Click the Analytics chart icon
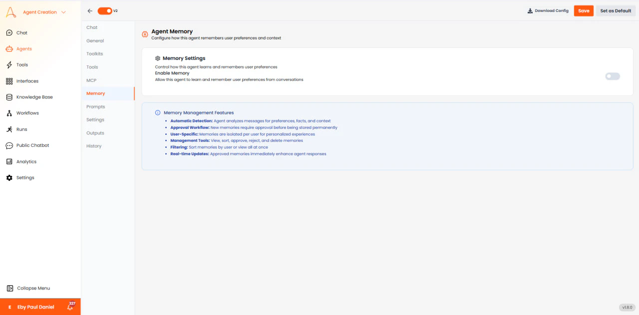 pyautogui.click(x=9, y=162)
